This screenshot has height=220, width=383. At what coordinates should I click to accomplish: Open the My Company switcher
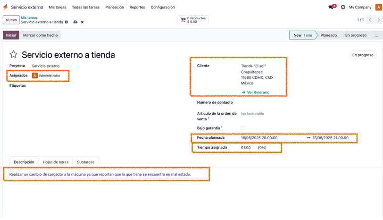pos(360,8)
